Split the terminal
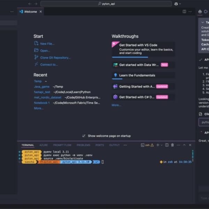The image size is (209, 209). click(x=167, y=145)
